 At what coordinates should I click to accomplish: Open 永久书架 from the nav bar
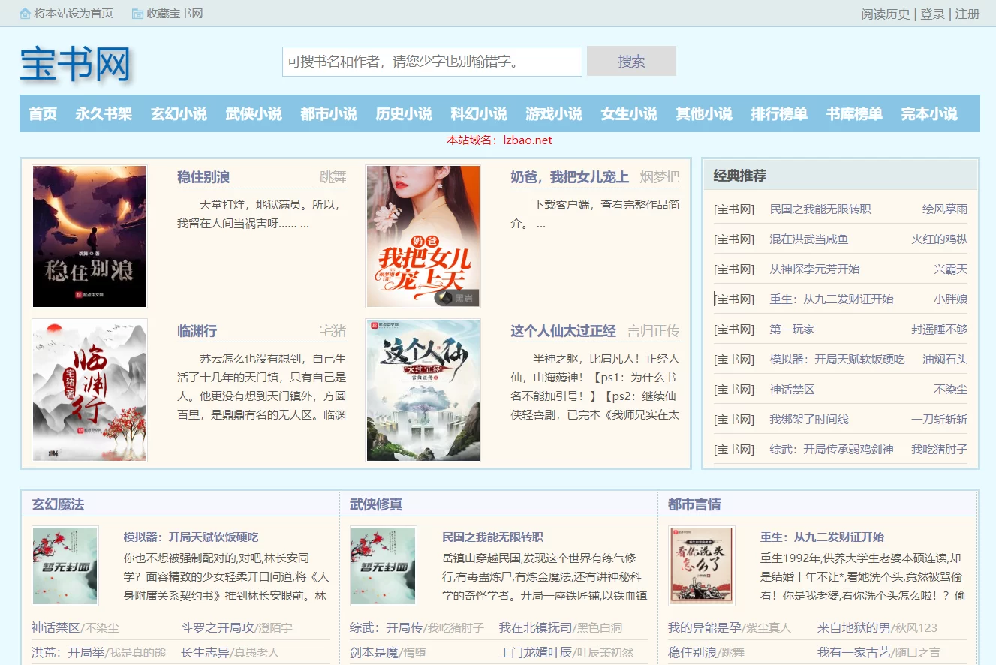pyautogui.click(x=104, y=114)
